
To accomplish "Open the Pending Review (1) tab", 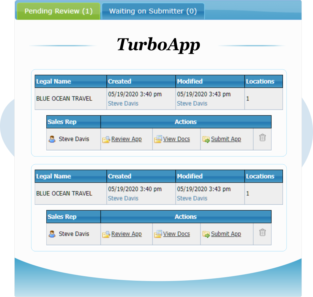I will [58, 11].
